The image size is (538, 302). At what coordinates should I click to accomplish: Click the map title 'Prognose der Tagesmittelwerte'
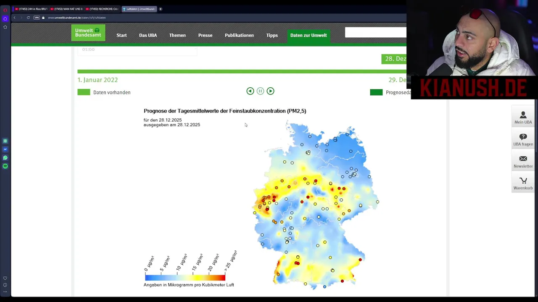tap(225, 111)
